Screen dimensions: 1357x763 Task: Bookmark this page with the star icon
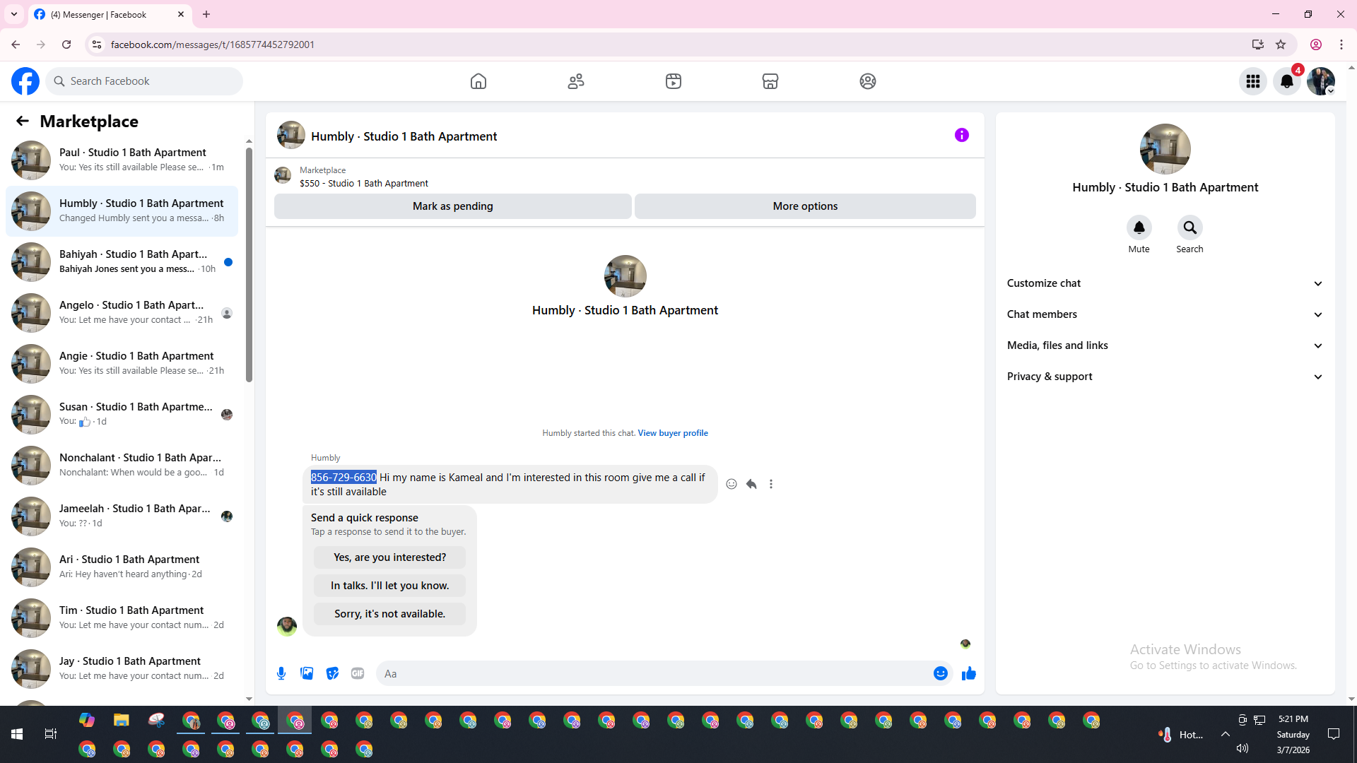click(x=1281, y=45)
